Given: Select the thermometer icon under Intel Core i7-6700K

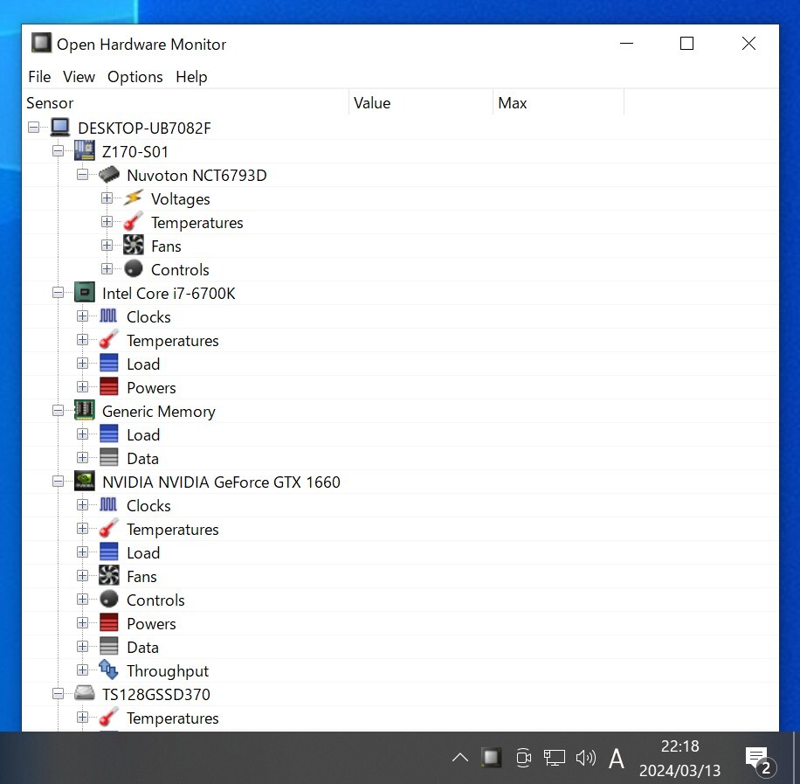Looking at the screenshot, I should tap(108, 340).
